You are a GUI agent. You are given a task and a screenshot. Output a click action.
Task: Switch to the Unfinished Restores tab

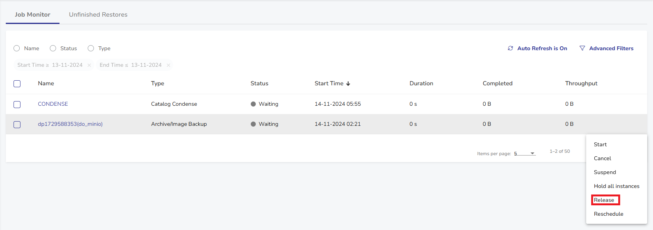click(x=98, y=15)
